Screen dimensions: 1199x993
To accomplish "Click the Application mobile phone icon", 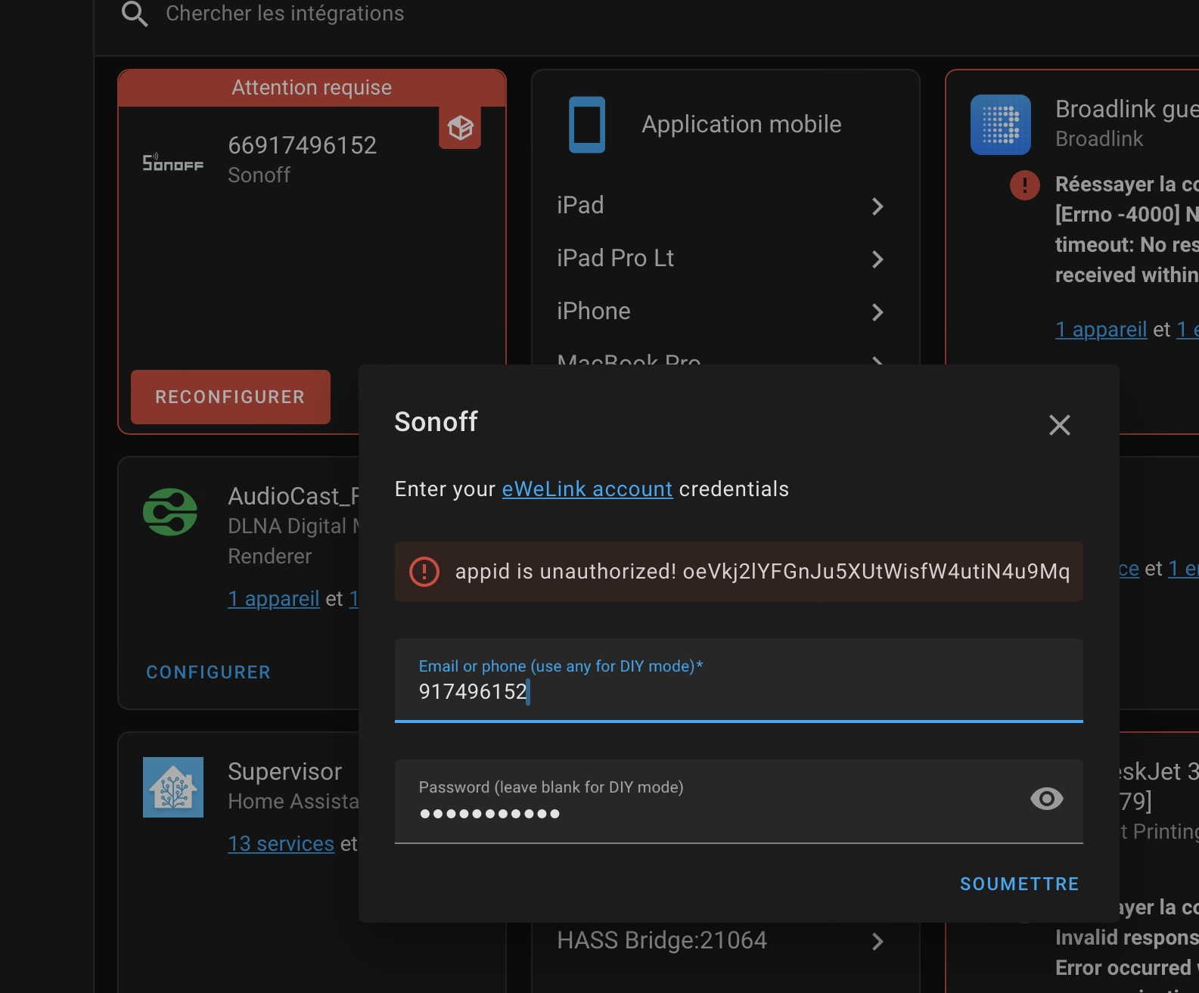I will click(587, 125).
